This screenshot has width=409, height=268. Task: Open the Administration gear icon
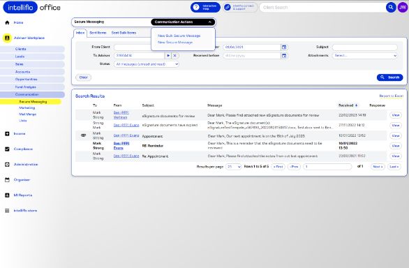click(7, 165)
